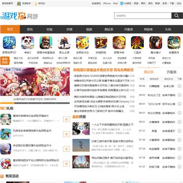Click the download icon for 装甲荣耀
Image resolution: width=183 pixels, height=183 pixels.
pyautogui.click(x=179, y=158)
